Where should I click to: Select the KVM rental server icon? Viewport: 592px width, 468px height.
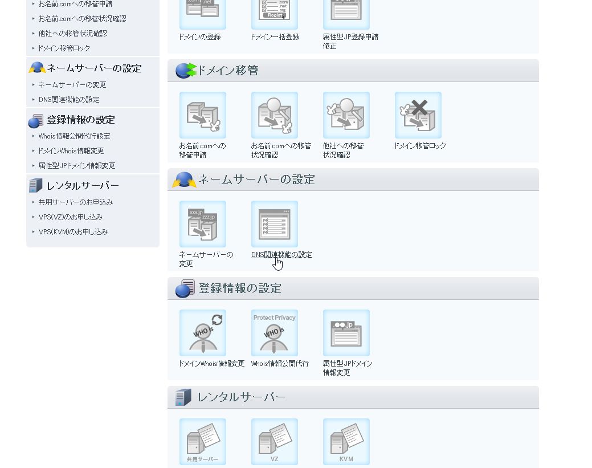pyautogui.click(x=346, y=442)
